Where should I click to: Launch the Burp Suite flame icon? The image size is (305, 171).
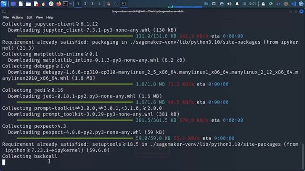43,4
